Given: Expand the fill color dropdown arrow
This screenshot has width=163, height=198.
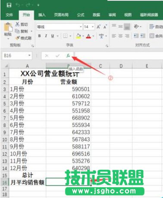Looking at the screenshot, I should tap(83, 36).
